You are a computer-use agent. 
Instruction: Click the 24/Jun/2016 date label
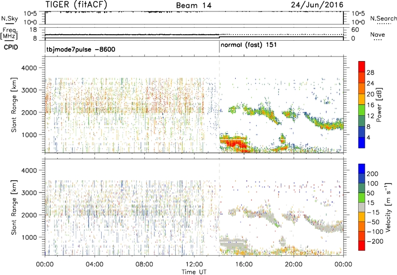tap(317, 5)
